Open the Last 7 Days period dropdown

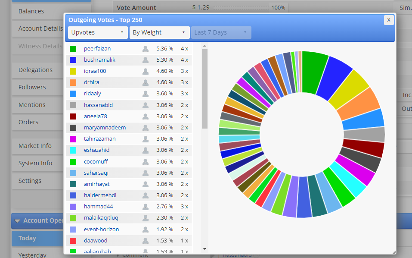(x=221, y=32)
